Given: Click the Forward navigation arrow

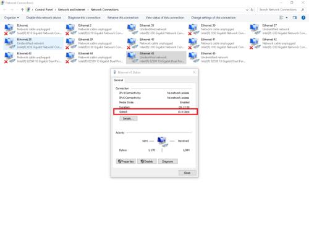Looking at the screenshot, I should 12,10.
